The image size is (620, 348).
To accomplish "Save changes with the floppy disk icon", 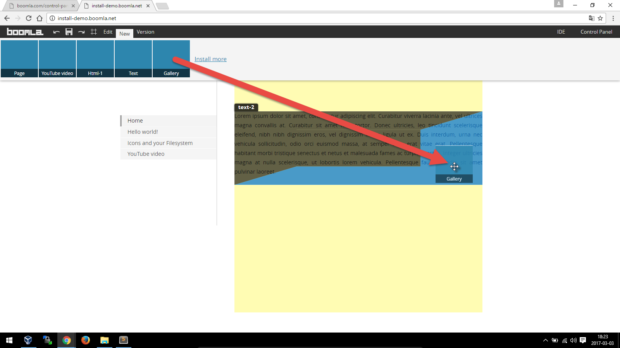I will (69, 32).
